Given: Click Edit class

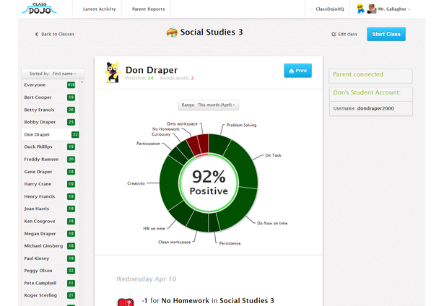Looking at the screenshot, I should [344, 34].
